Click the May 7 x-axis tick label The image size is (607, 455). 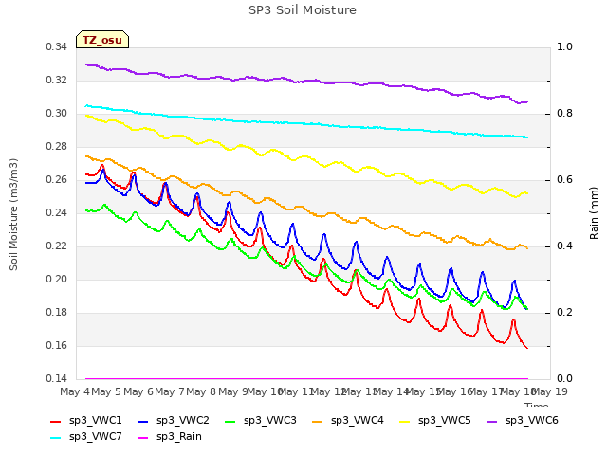point(170,391)
